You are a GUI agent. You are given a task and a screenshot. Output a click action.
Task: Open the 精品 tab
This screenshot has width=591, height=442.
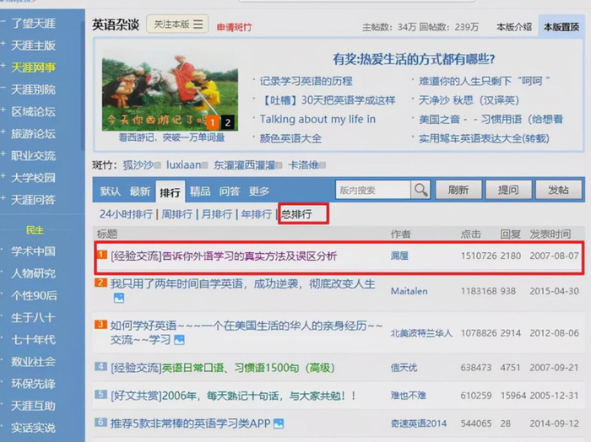[200, 191]
